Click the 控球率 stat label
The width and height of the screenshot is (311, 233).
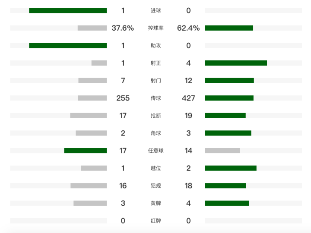[x=155, y=28]
